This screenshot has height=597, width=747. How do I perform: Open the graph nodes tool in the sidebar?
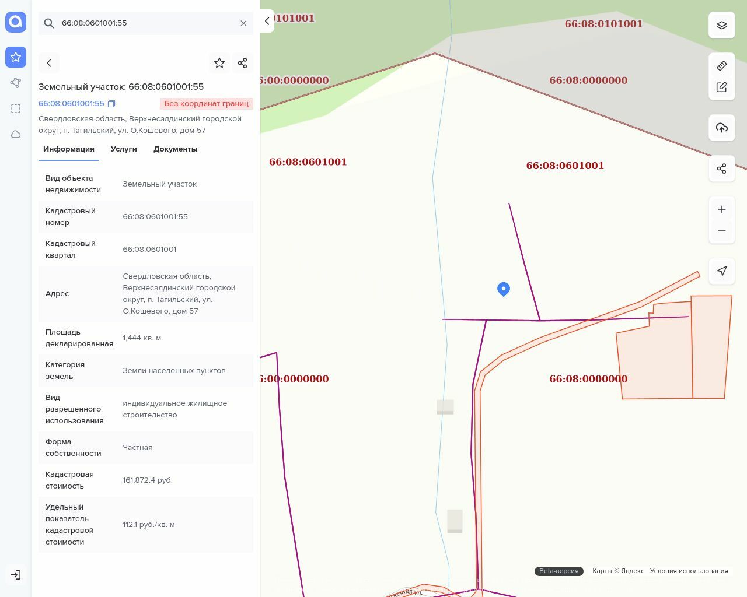click(x=16, y=83)
